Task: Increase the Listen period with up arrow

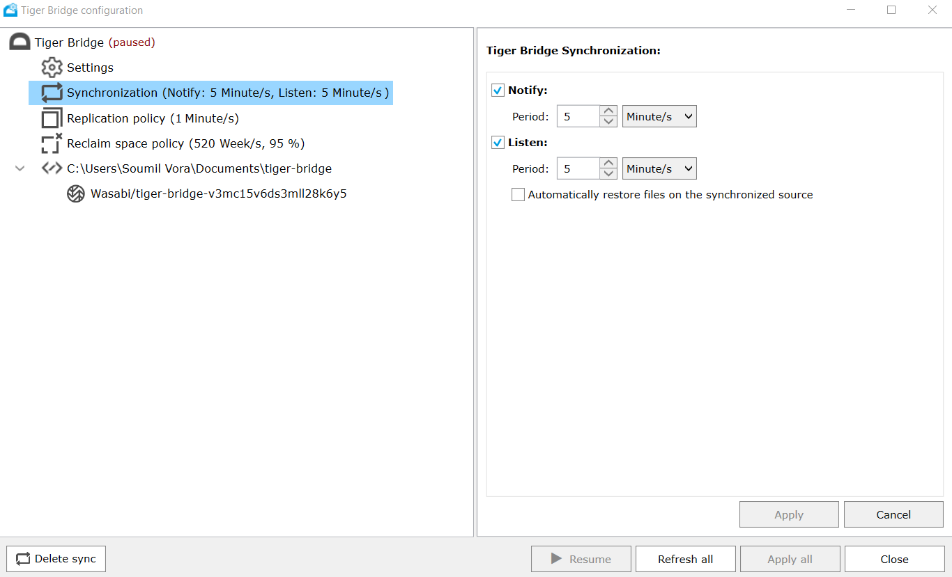Action: 608,163
